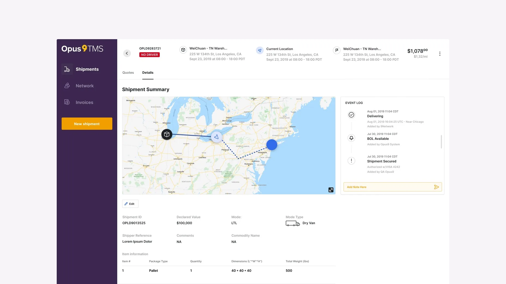Click the package box icon beside origin address

(x=183, y=50)
